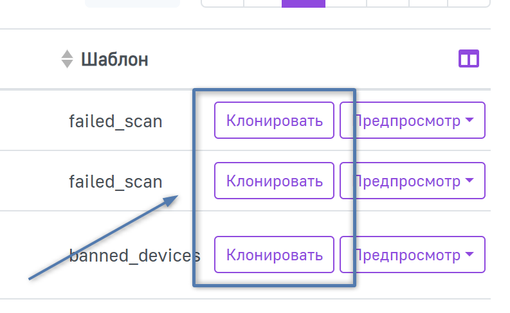Screen dimensions: 510x313
Task: Click the descending sort arrow beside Шаблон
Action: 67,64
